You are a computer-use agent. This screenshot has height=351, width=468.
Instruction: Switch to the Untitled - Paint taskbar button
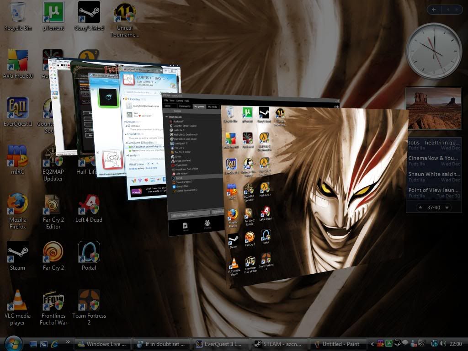[x=339, y=344]
